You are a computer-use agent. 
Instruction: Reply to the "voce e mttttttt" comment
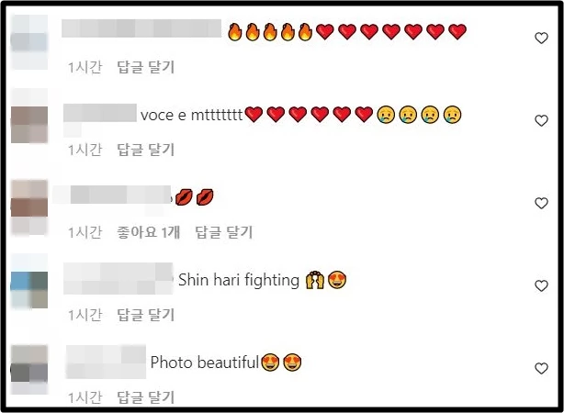point(146,150)
